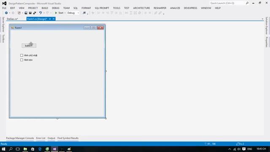Click the Save All toolbar icon
The height and width of the screenshot is (152, 270).
[x=35, y=13]
